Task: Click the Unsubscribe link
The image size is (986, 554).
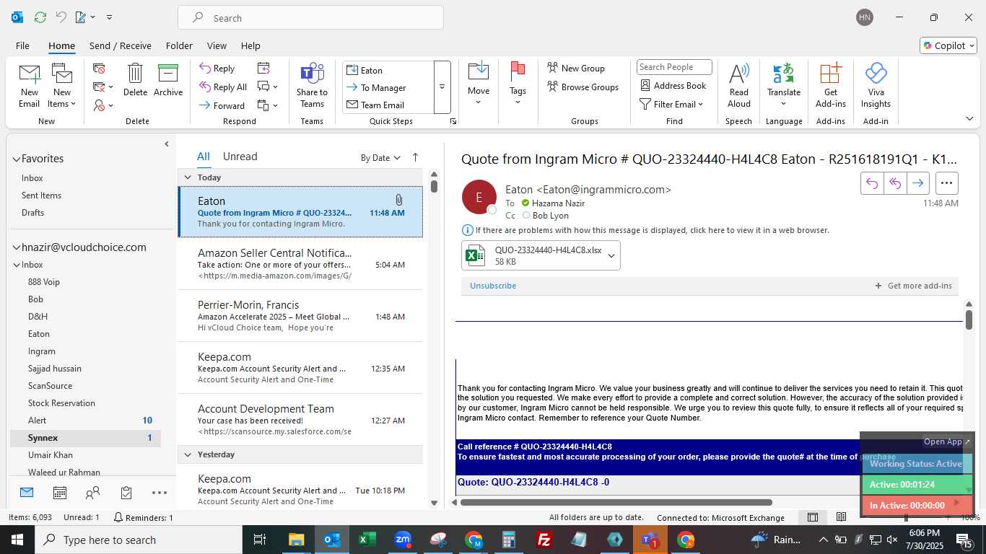Action: (493, 286)
